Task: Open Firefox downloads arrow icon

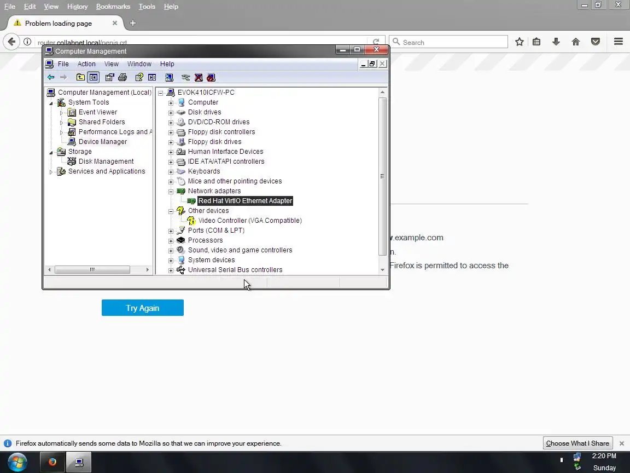Action: 556,42
